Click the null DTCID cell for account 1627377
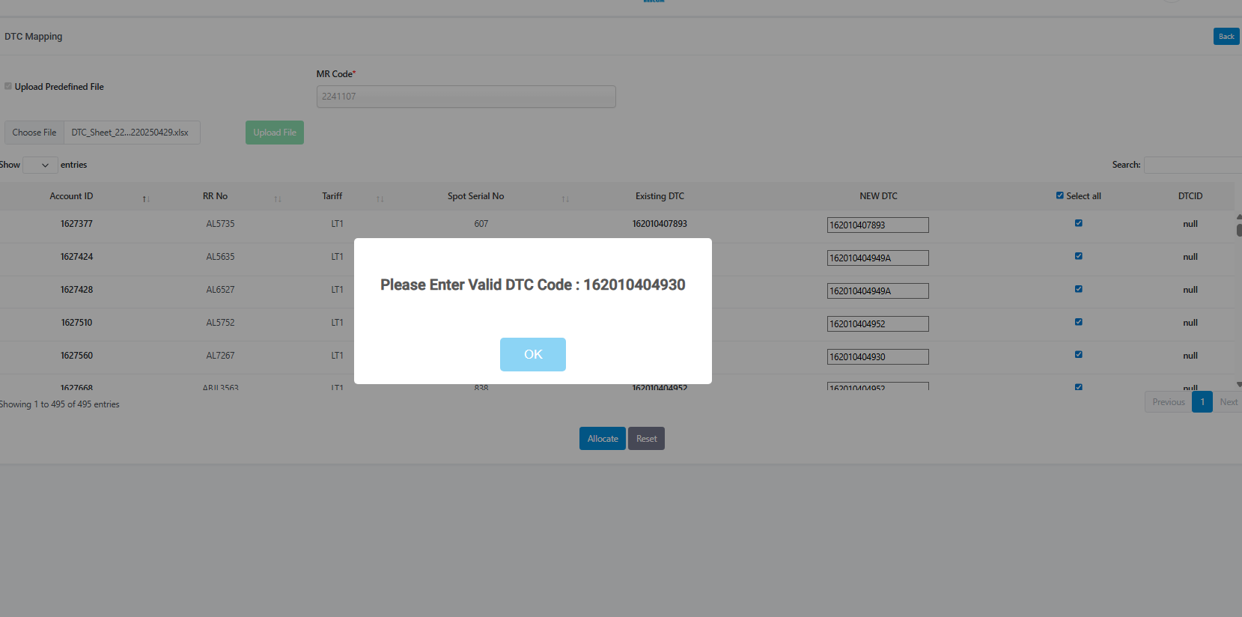 pyautogui.click(x=1190, y=224)
